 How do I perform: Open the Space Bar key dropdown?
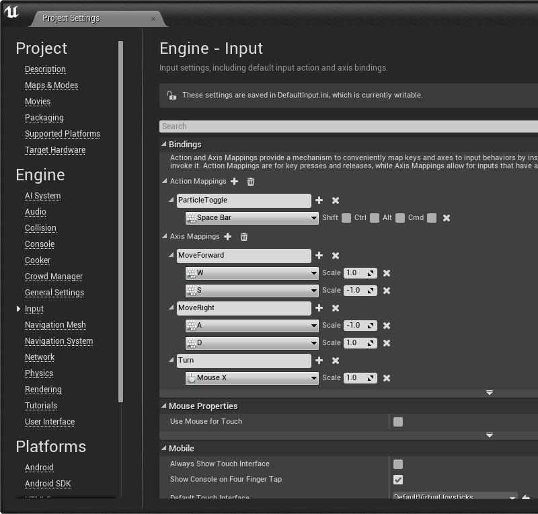pyautogui.click(x=314, y=218)
